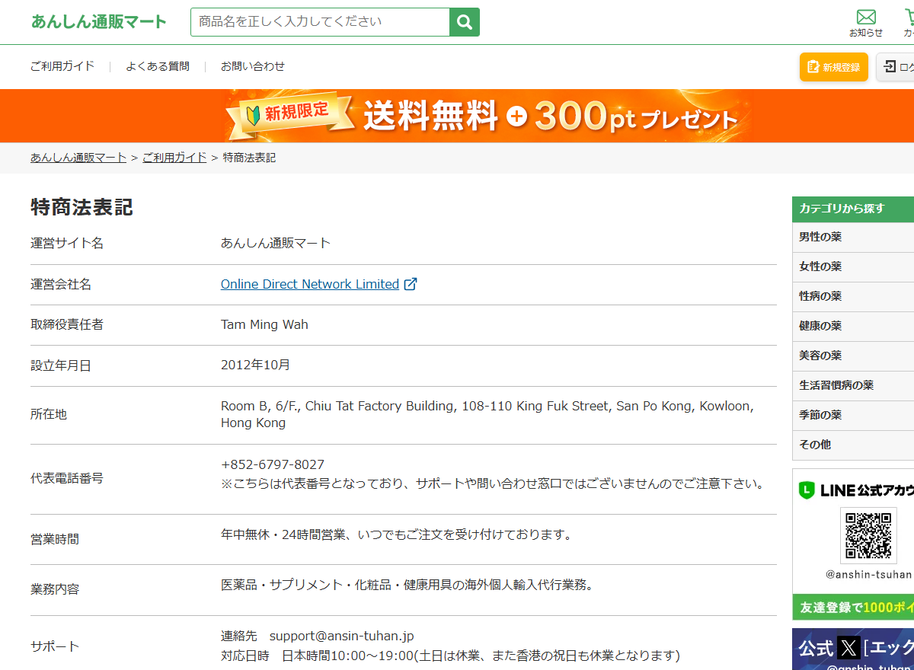Click the LINE QR code image
Viewport: 914px width, 670px height.
(868, 536)
